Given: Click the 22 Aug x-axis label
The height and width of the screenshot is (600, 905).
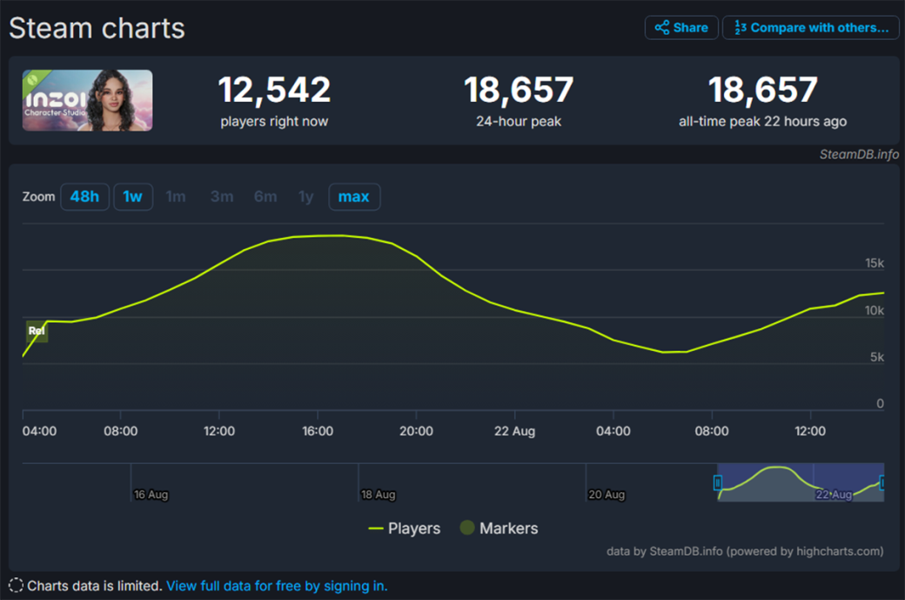Looking at the screenshot, I should pyautogui.click(x=514, y=431).
